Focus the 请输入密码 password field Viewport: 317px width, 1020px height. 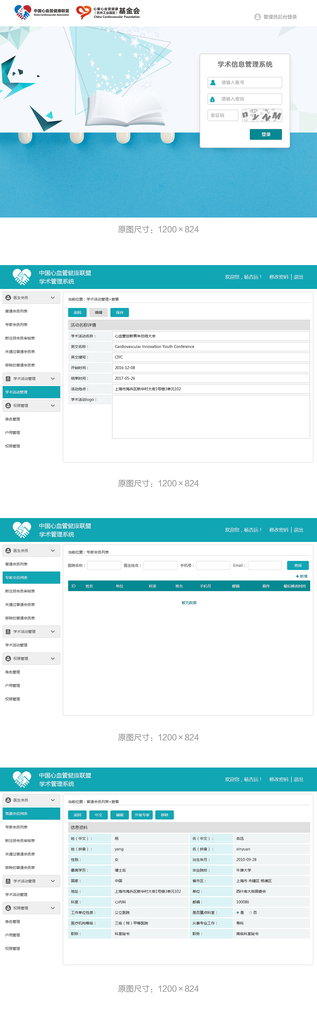coord(245,99)
